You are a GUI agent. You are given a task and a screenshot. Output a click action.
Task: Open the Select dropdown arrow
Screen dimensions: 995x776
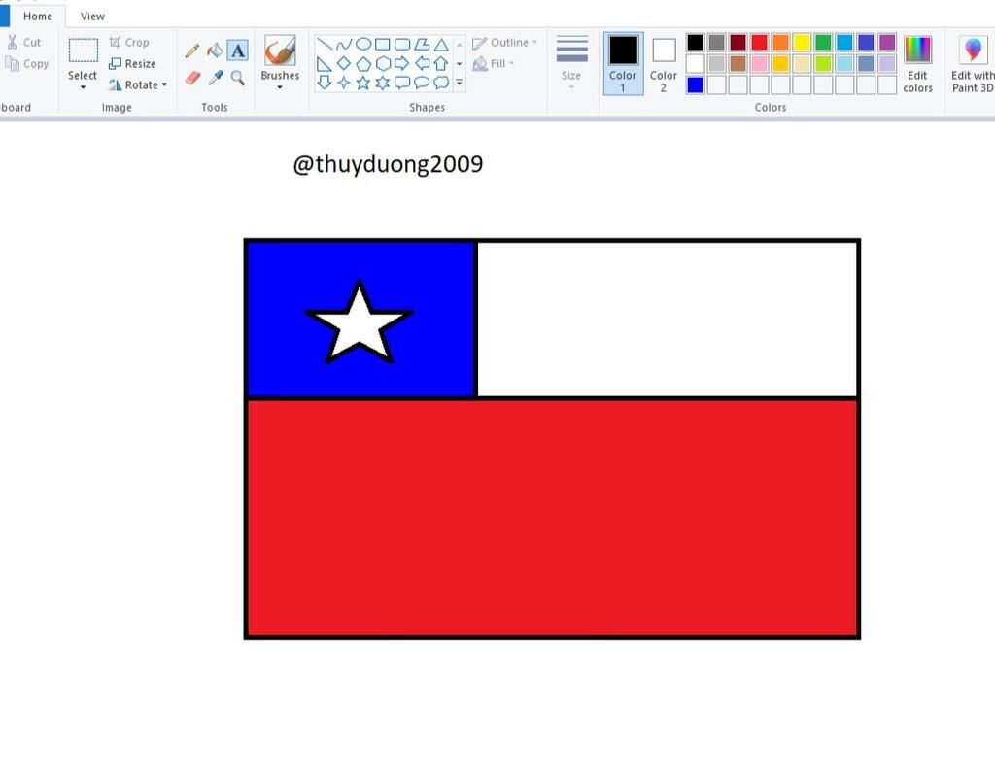pyautogui.click(x=83, y=87)
